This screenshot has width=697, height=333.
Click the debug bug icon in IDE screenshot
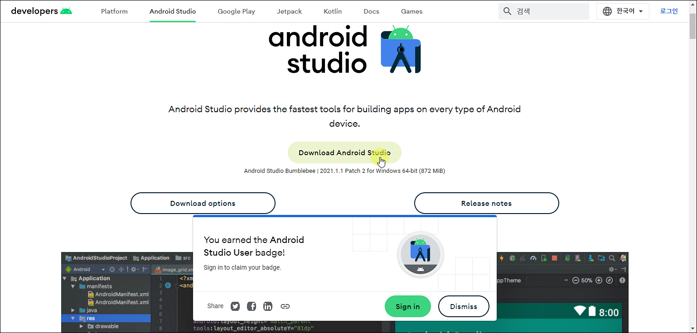[513, 258]
